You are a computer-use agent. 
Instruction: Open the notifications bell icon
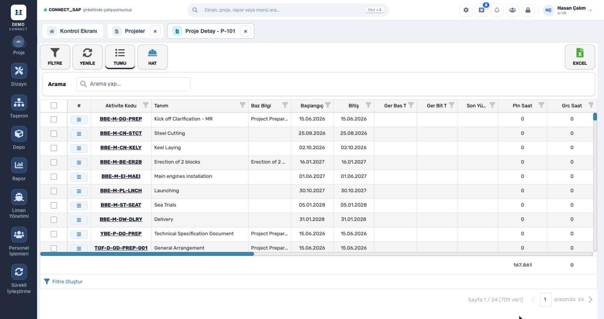click(497, 10)
